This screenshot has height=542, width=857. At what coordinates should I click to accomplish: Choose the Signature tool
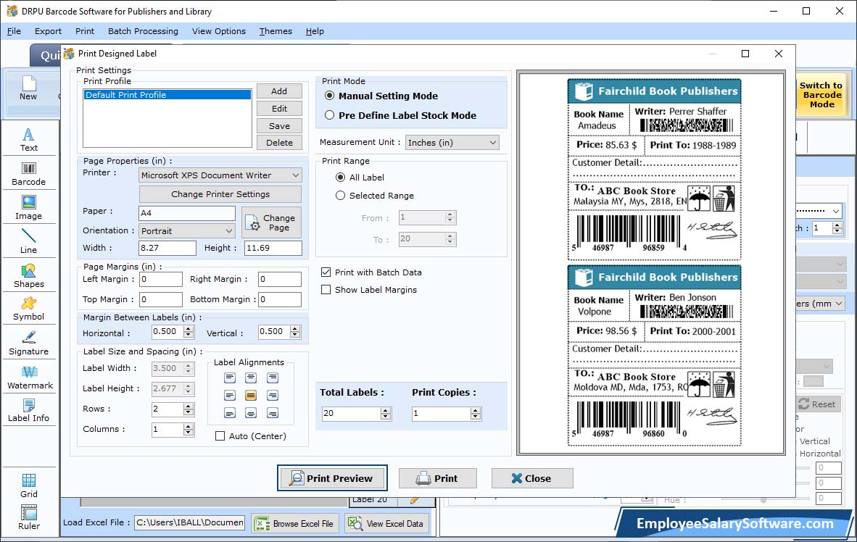point(28,343)
